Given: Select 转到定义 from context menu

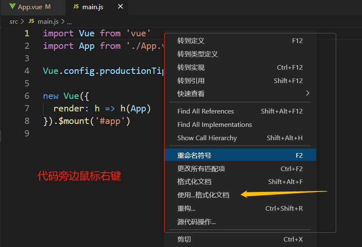Looking at the screenshot, I should [191, 41].
